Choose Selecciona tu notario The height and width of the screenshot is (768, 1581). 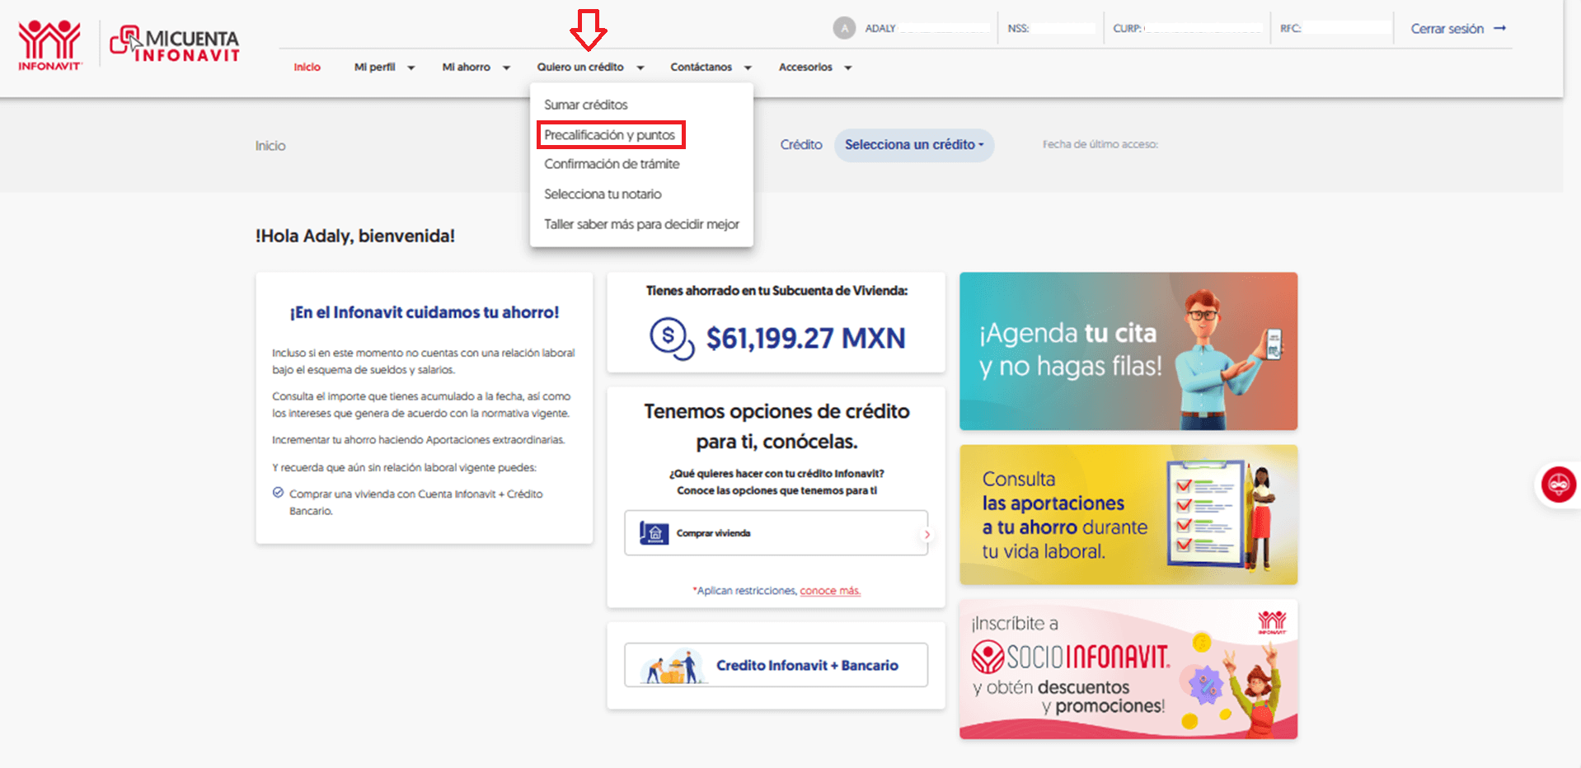tap(603, 194)
